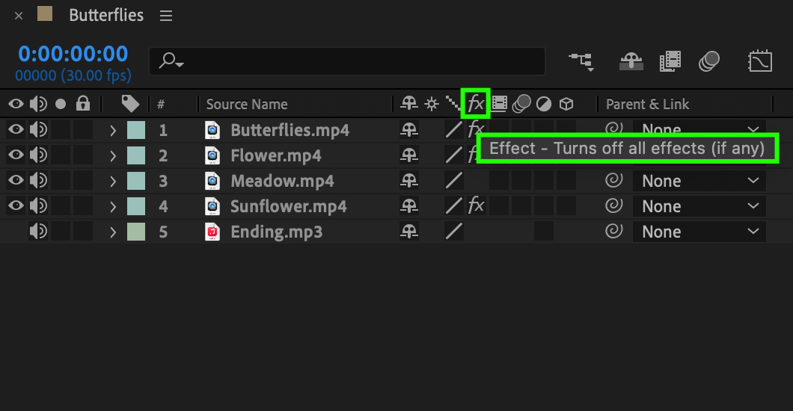Image resolution: width=793 pixels, height=411 pixels.
Task: Enable Motion Blur composition switch
Action: click(x=709, y=61)
